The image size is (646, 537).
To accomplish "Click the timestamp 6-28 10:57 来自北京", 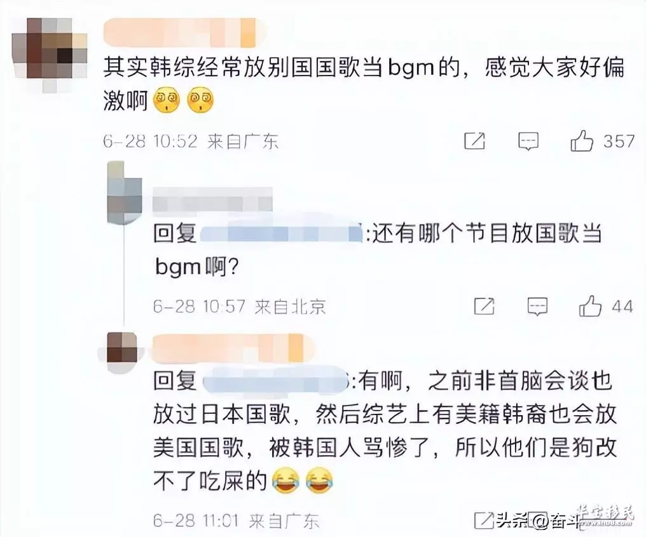I will (239, 307).
